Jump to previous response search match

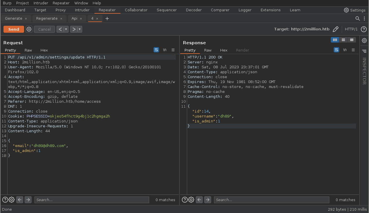tap(199, 200)
